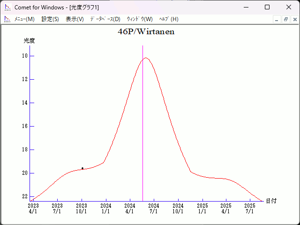
Task: Open the ヘルプ(H) menu
Action: point(169,19)
